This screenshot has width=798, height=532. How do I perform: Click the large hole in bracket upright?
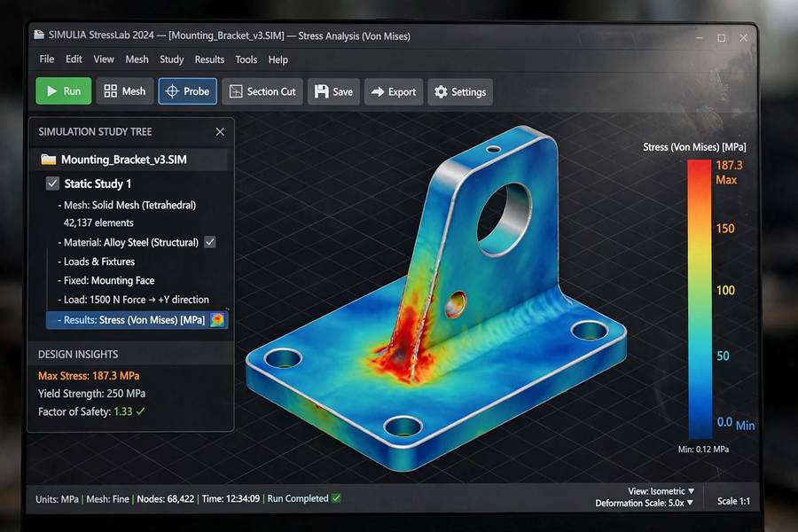[x=504, y=220]
